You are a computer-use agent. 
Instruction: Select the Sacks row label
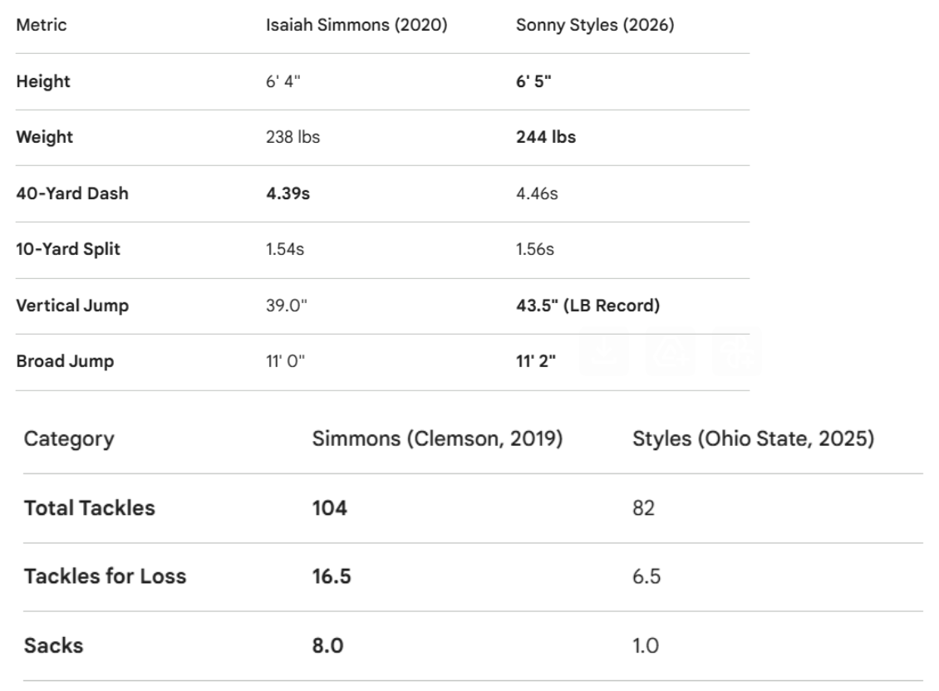[53, 645]
